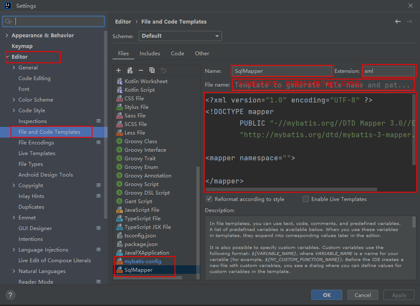Click the File name template field
The width and height of the screenshot is (420, 306).
click(323, 85)
